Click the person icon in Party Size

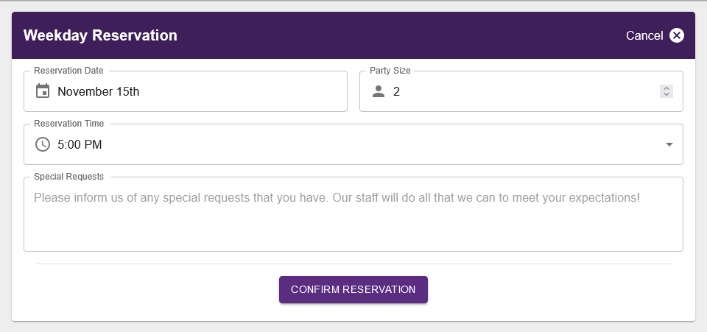tap(379, 91)
